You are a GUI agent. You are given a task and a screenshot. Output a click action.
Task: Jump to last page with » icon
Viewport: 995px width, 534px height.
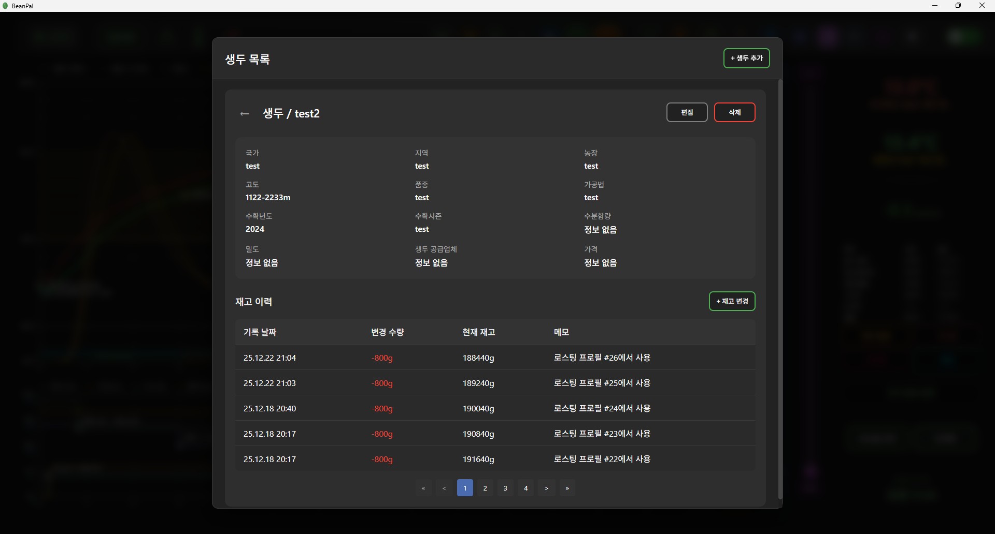567,488
